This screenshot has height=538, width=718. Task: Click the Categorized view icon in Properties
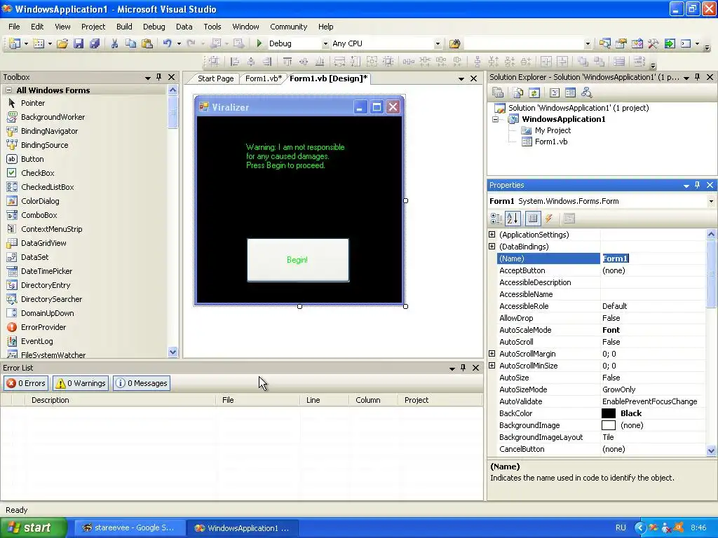click(496, 219)
